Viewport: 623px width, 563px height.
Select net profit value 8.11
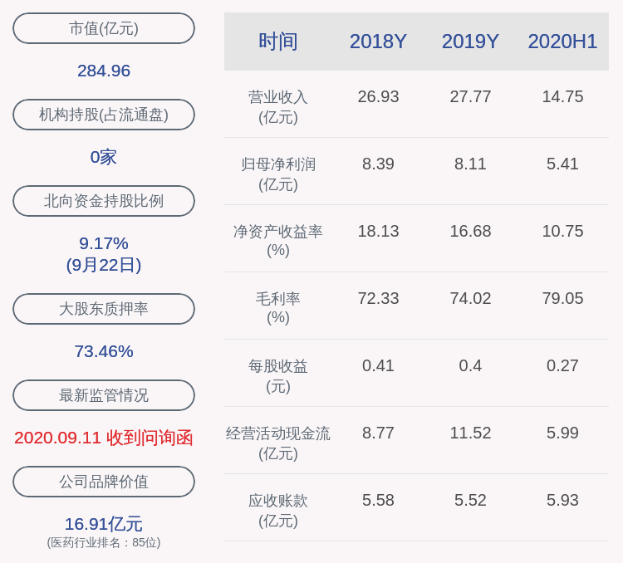point(470,164)
